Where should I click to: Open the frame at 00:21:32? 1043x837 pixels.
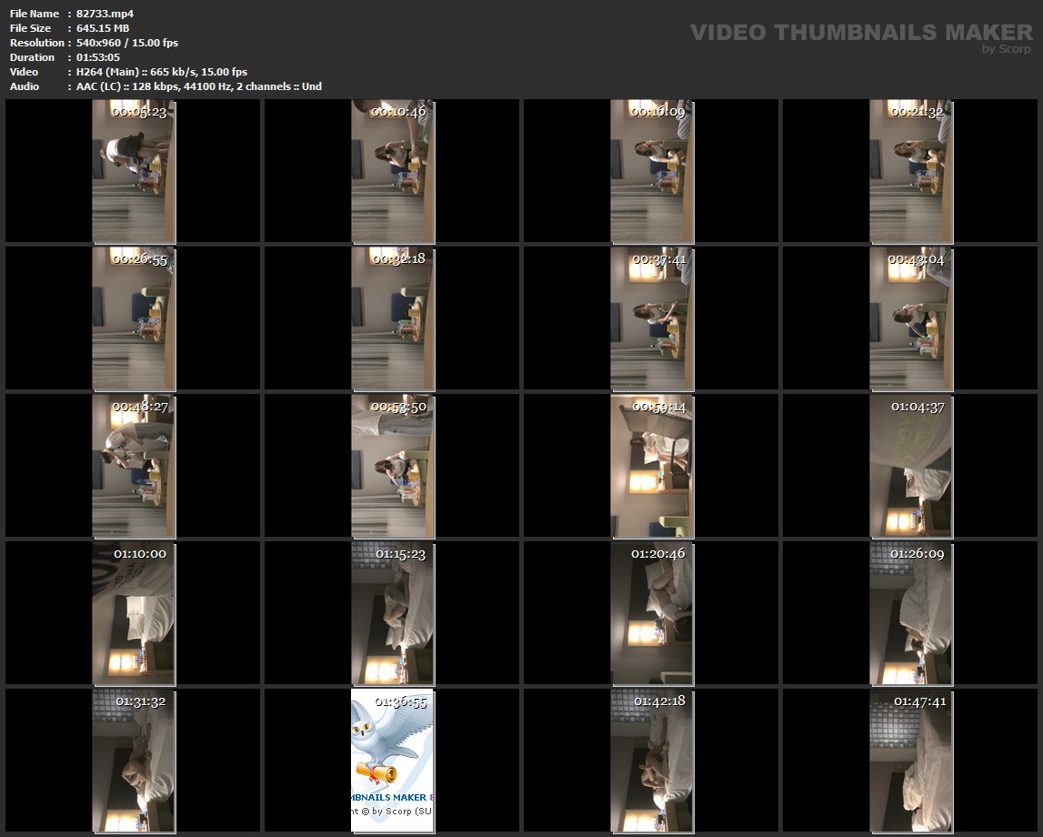[x=910, y=171]
